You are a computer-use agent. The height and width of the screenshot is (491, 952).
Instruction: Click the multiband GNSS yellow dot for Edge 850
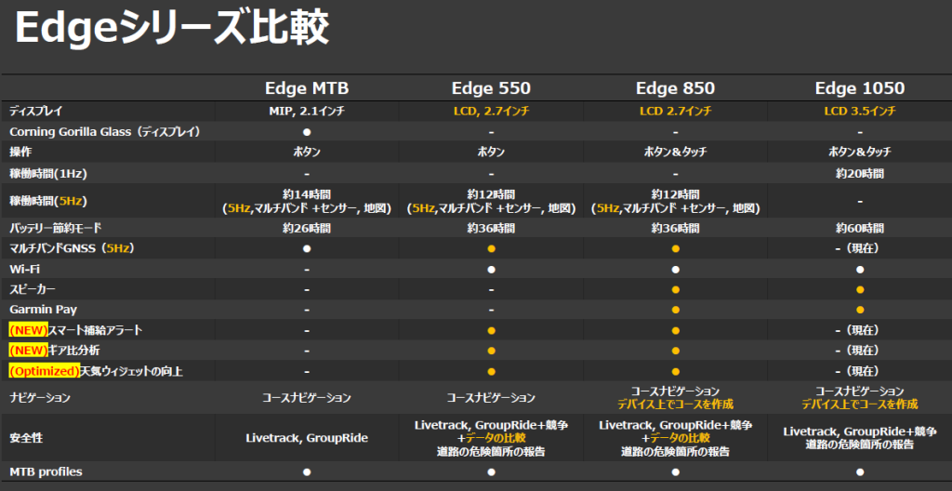click(x=675, y=248)
